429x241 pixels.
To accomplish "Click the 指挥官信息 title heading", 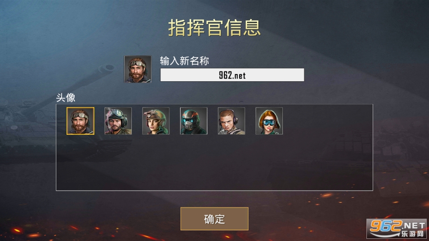I will click(214, 28).
